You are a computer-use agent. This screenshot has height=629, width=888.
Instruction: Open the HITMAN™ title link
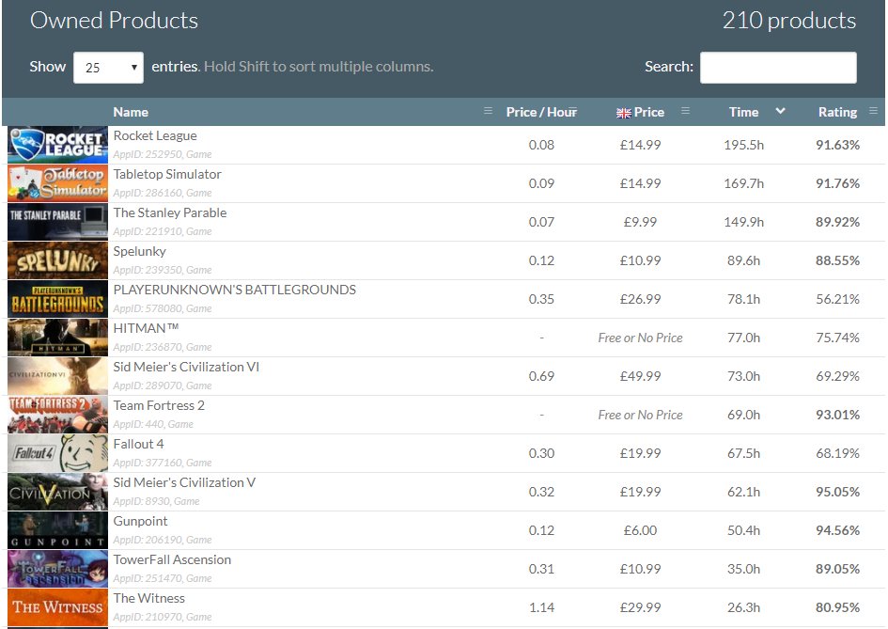click(146, 329)
